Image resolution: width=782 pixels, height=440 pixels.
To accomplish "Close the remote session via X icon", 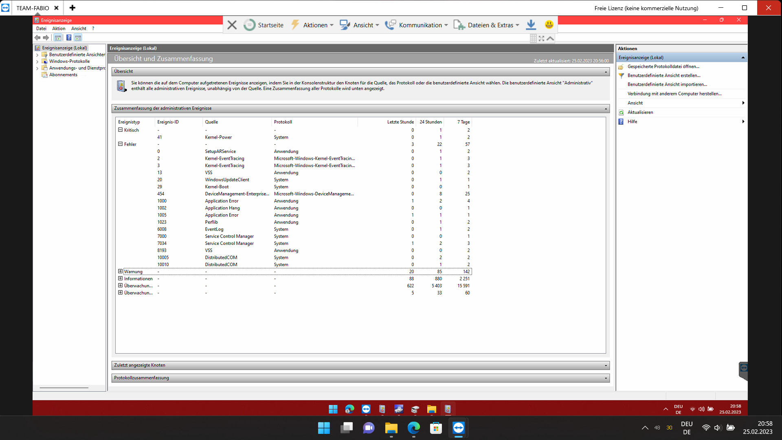I will coord(232,25).
